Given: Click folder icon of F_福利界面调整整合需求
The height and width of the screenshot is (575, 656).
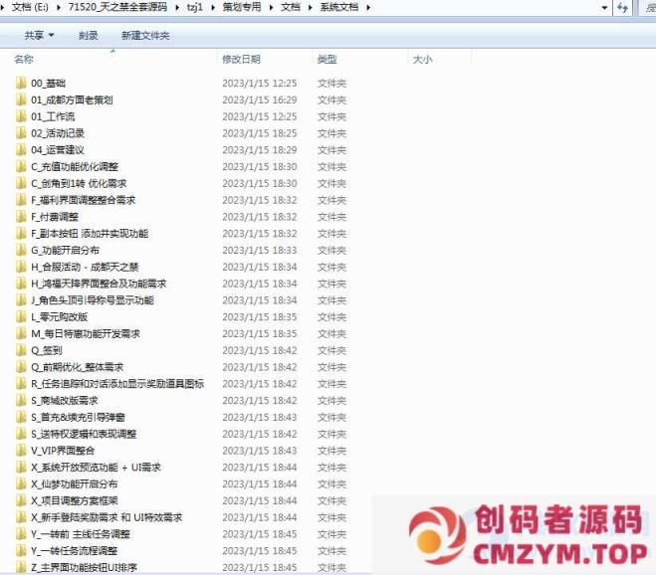Looking at the screenshot, I should click(21, 200).
